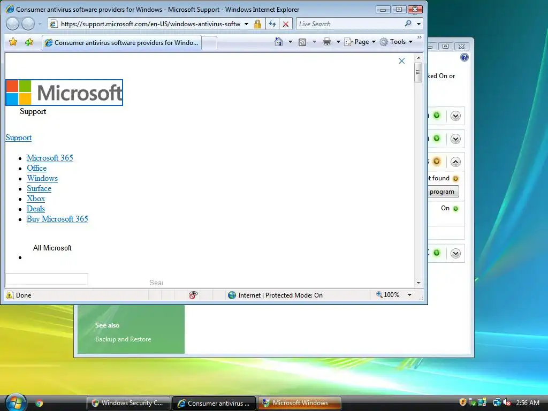
Task: Click the 2:56 AM system clock
Action: tap(528, 403)
